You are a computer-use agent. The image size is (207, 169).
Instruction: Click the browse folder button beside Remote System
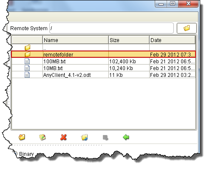coord(187,28)
